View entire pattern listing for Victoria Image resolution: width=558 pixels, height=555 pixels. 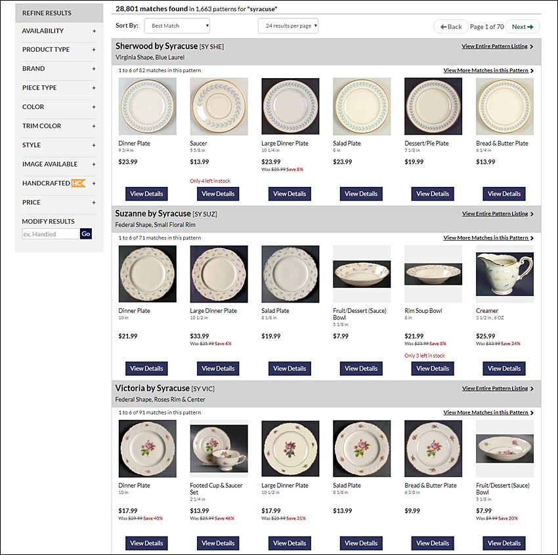(x=498, y=388)
